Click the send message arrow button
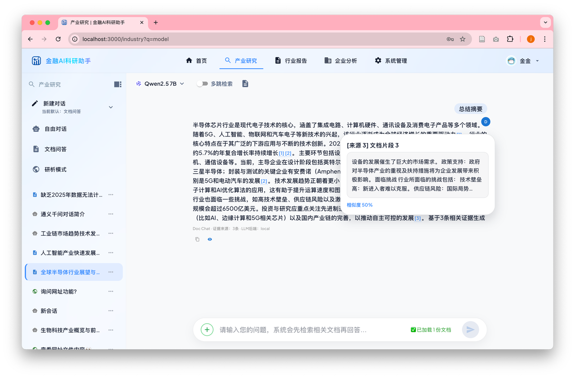Viewport: 575px width, 378px height. pos(470,330)
